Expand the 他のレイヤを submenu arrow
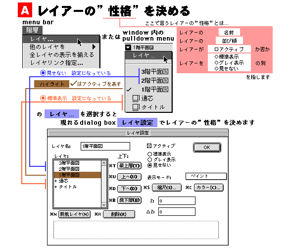The width and height of the screenshot is (291, 248). (x=94, y=47)
